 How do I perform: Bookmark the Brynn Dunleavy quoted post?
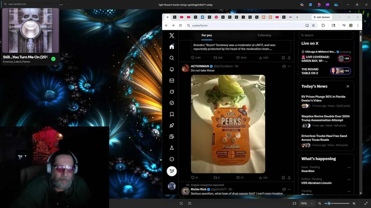pyautogui.click(x=283, y=58)
